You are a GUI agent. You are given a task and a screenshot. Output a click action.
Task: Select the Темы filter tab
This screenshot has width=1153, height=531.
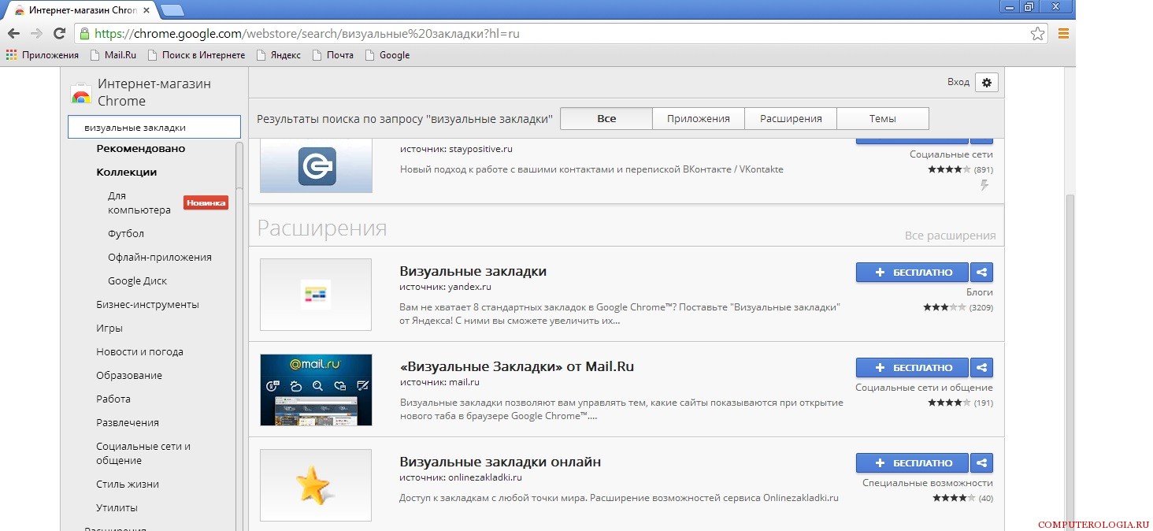click(882, 119)
